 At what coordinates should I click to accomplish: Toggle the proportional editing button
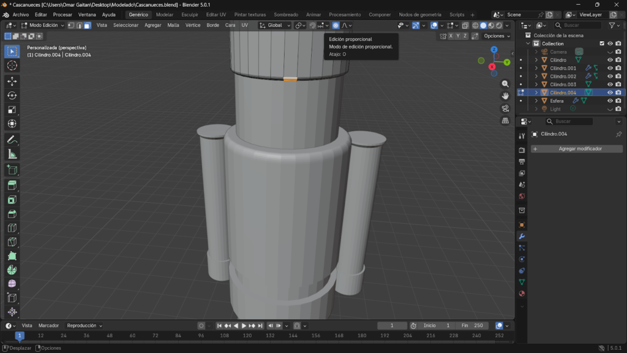pos(336,25)
